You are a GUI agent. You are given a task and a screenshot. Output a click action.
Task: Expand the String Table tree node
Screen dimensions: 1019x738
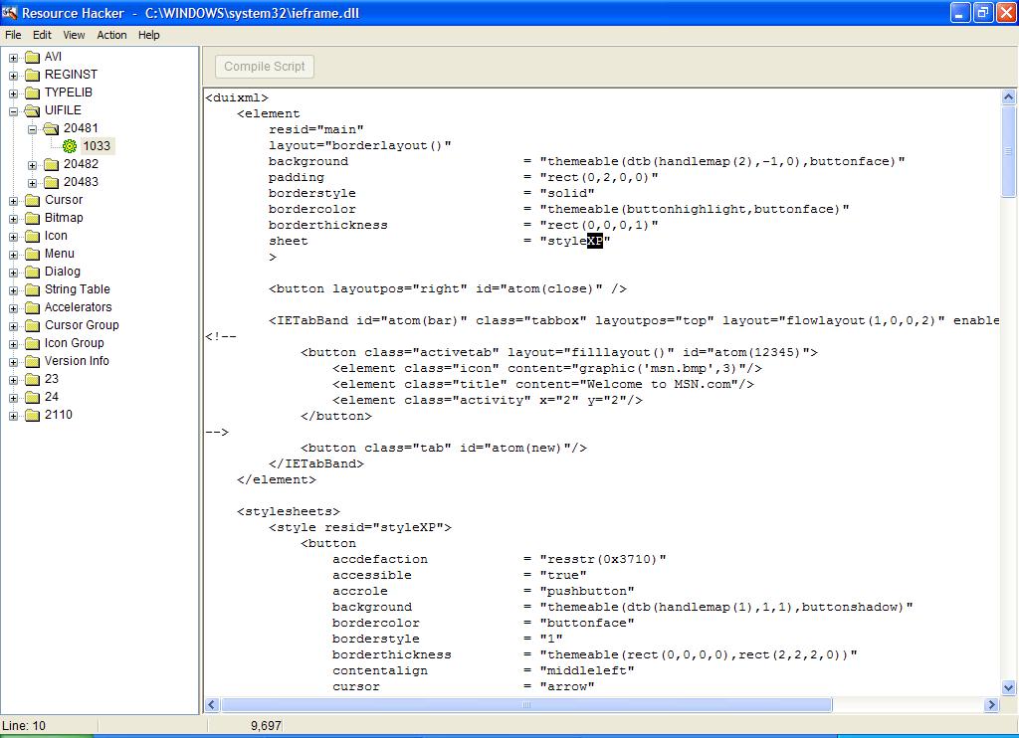pyautogui.click(x=13, y=289)
